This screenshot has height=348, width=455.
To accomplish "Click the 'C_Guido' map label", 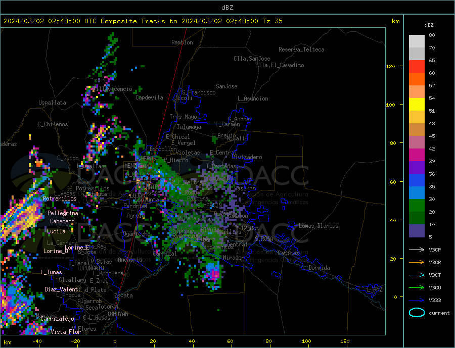I will [x=68, y=158].
